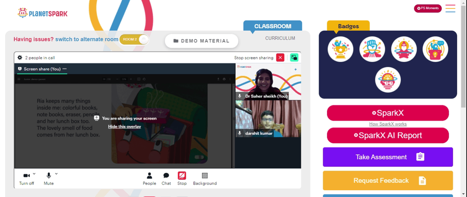Select the podium speaker badge

click(x=435, y=49)
